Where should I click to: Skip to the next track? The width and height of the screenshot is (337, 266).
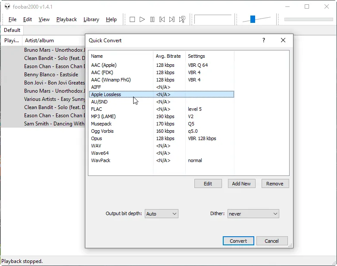click(172, 19)
